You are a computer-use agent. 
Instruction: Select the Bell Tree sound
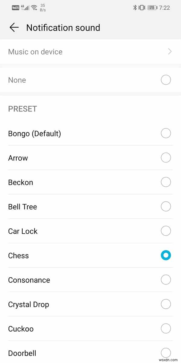click(166, 206)
